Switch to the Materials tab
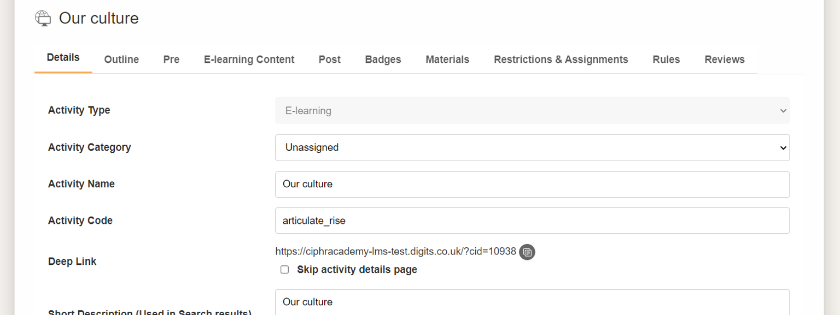 447,60
